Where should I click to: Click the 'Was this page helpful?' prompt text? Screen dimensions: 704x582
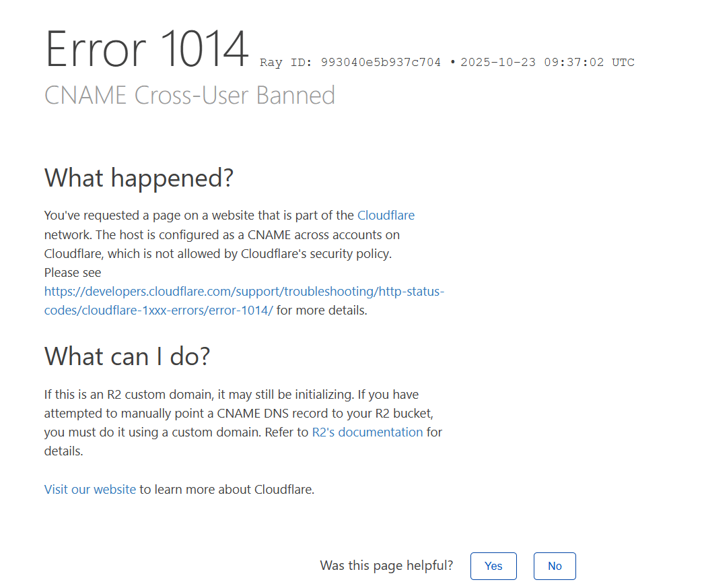pos(386,565)
